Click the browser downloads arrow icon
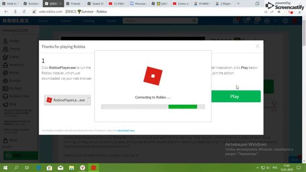Image resolution: width=306 pixels, height=172 pixels. (300, 12)
